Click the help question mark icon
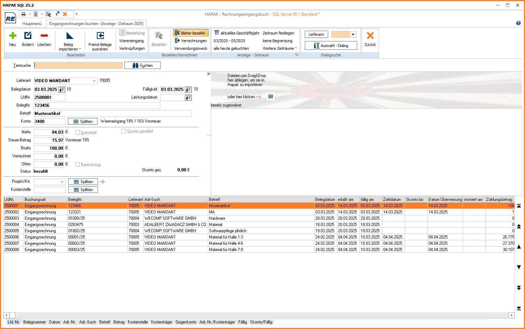 coord(518,23)
